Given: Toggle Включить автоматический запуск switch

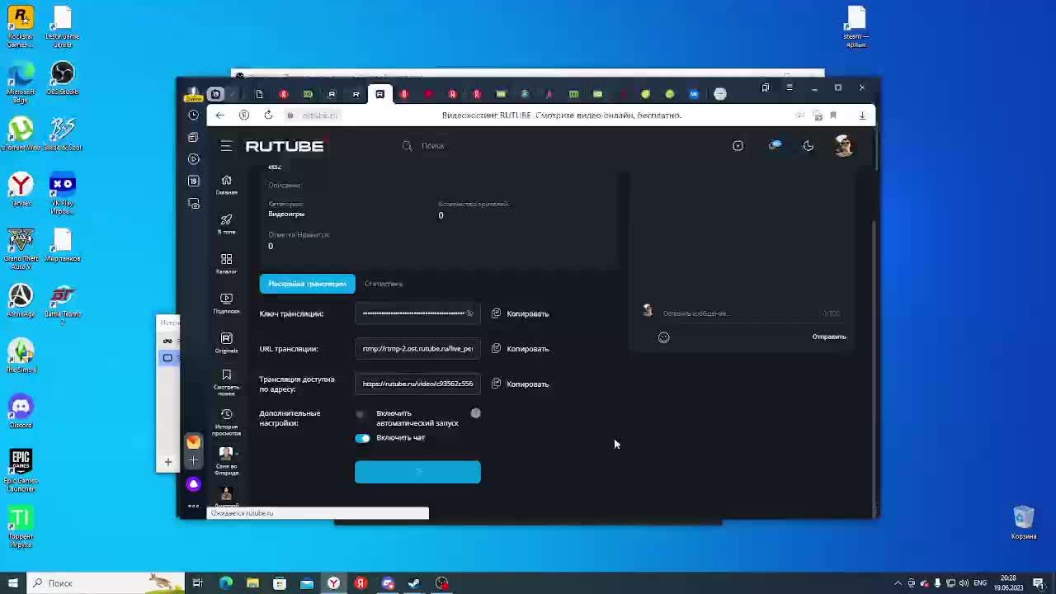Looking at the screenshot, I should coord(362,414).
